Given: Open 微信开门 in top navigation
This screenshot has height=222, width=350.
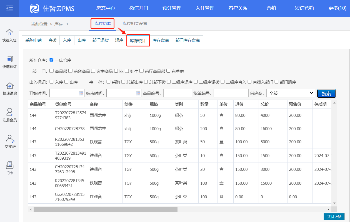Looking at the screenshot, I should pos(139,8).
